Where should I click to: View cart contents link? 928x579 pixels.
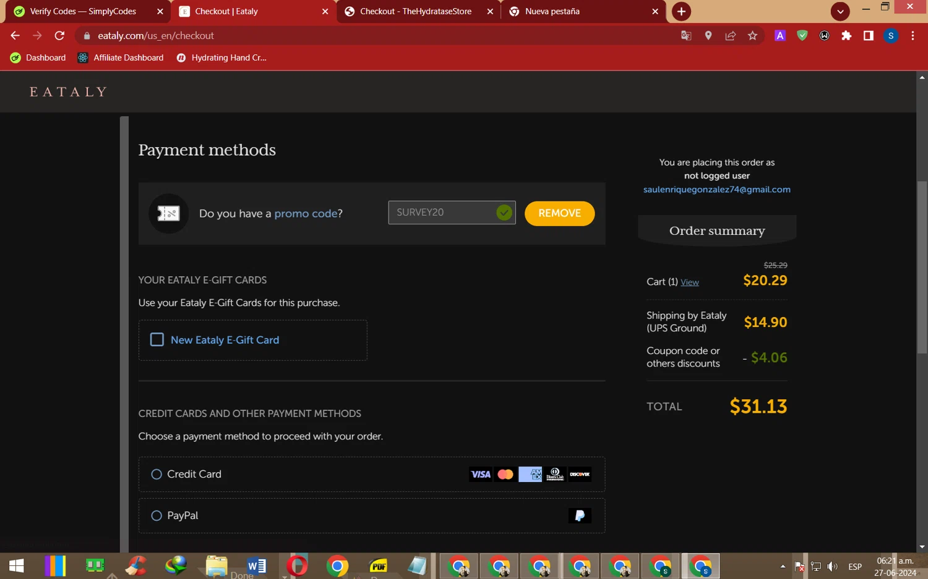point(690,282)
